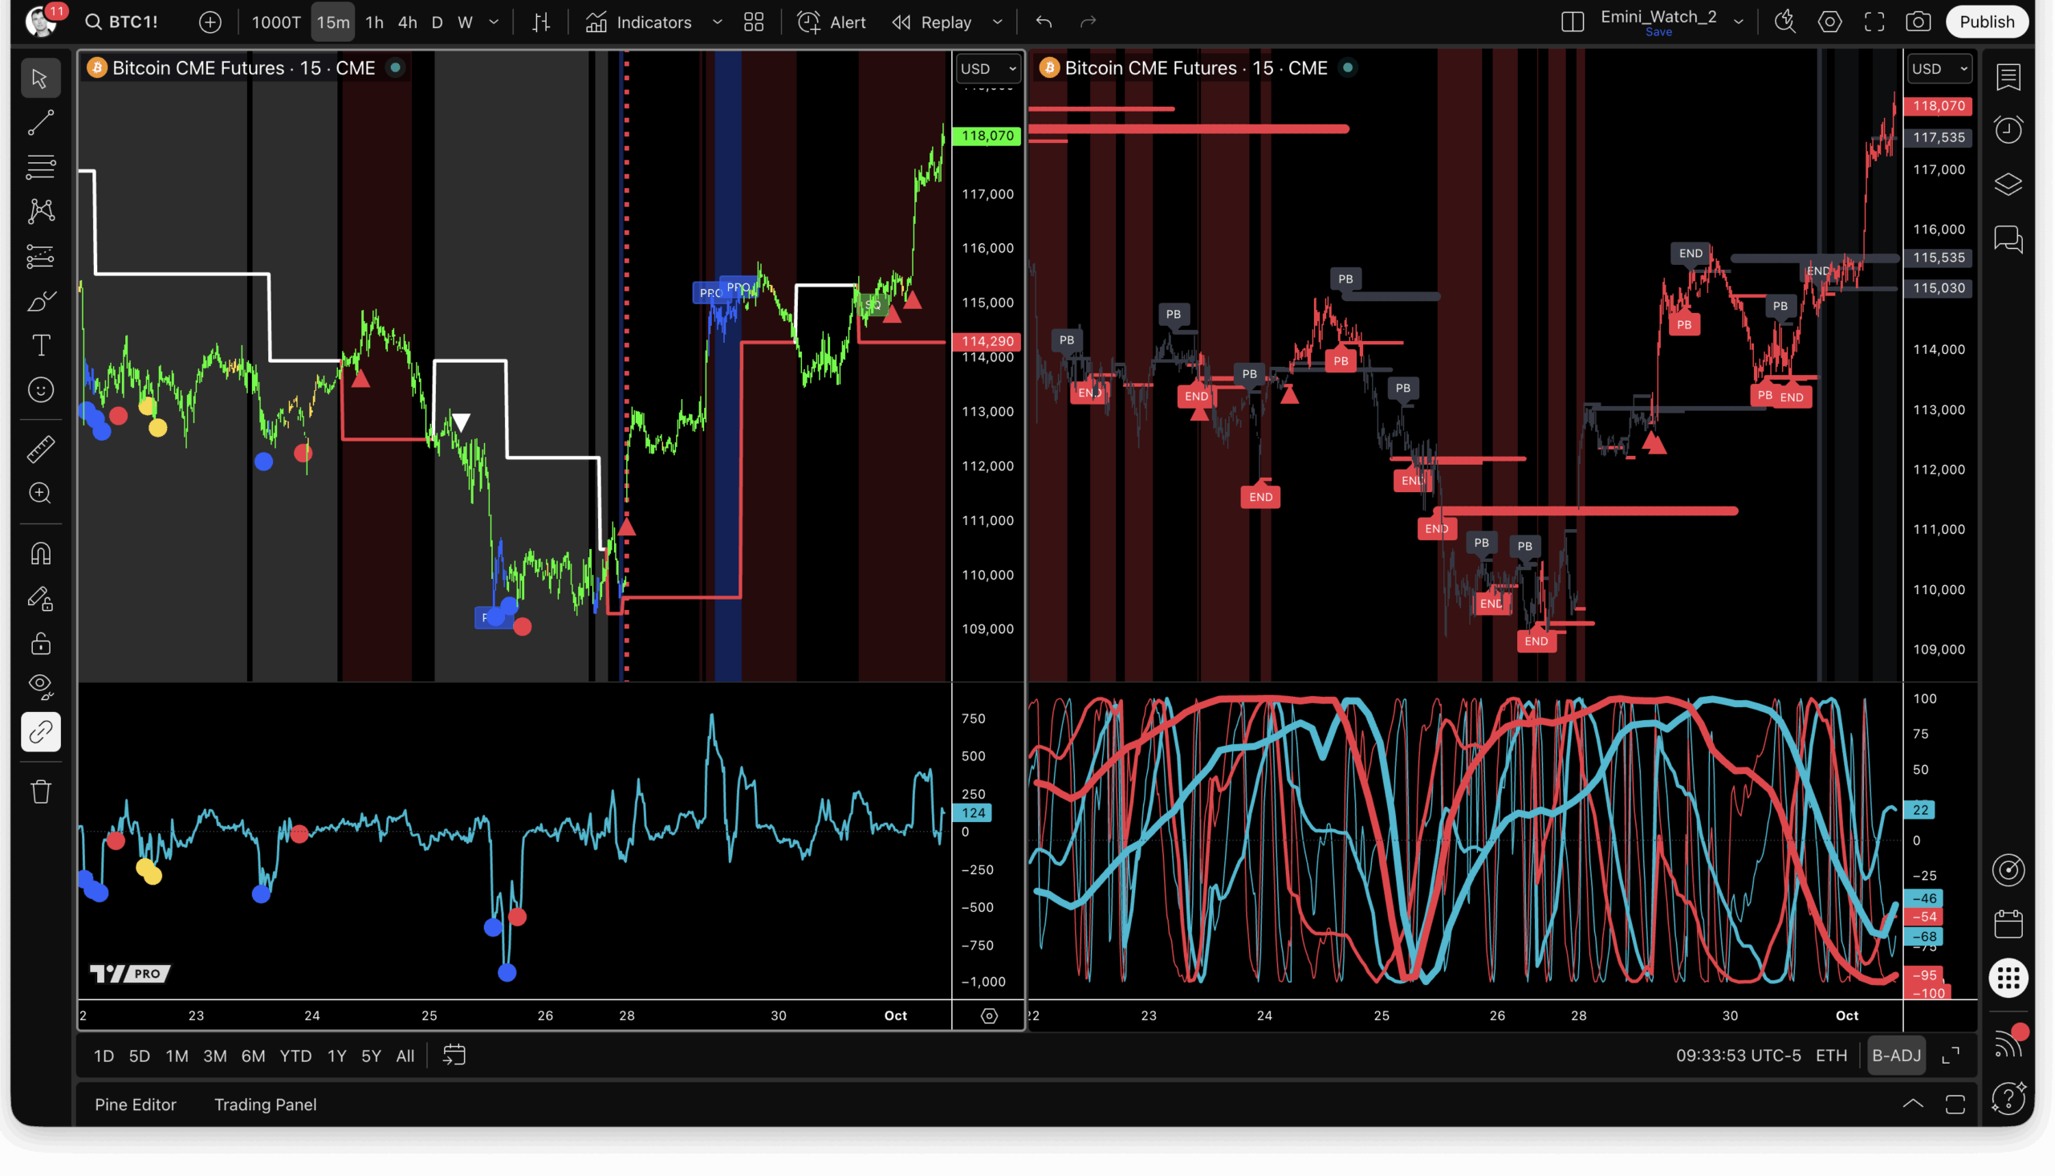Open the left chart's USD currency dropdown
2055x1176 pixels.
pos(987,69)
